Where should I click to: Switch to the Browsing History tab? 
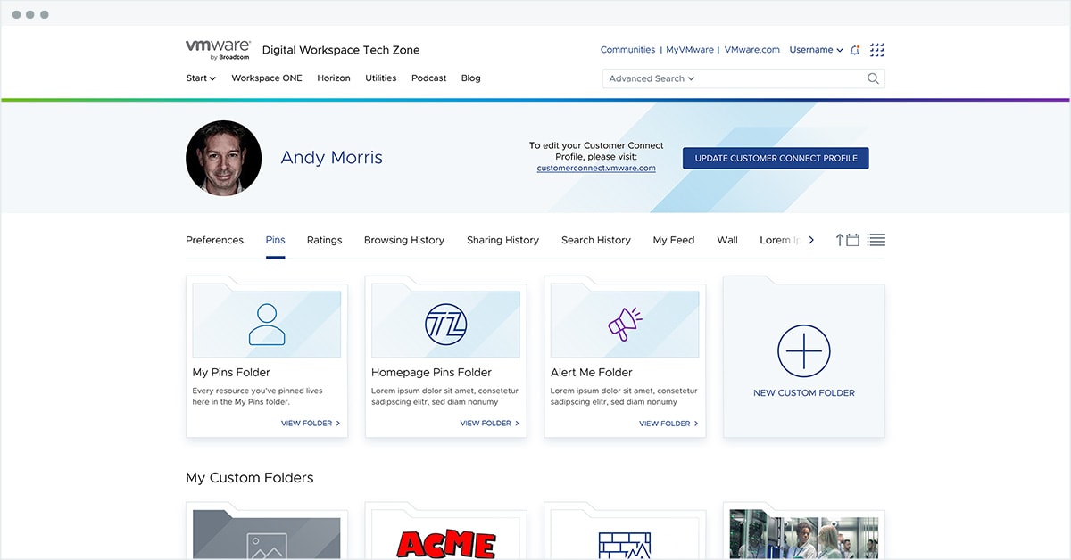403,240
